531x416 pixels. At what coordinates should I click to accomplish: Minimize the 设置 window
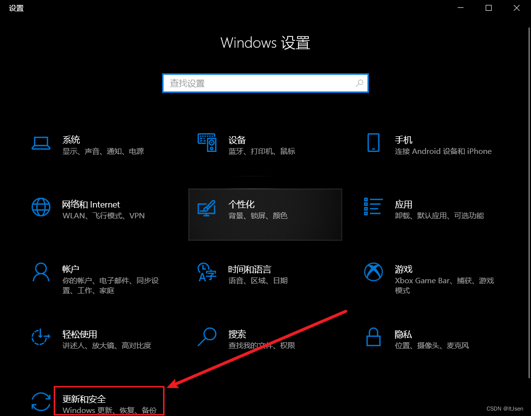pos(461,8)
